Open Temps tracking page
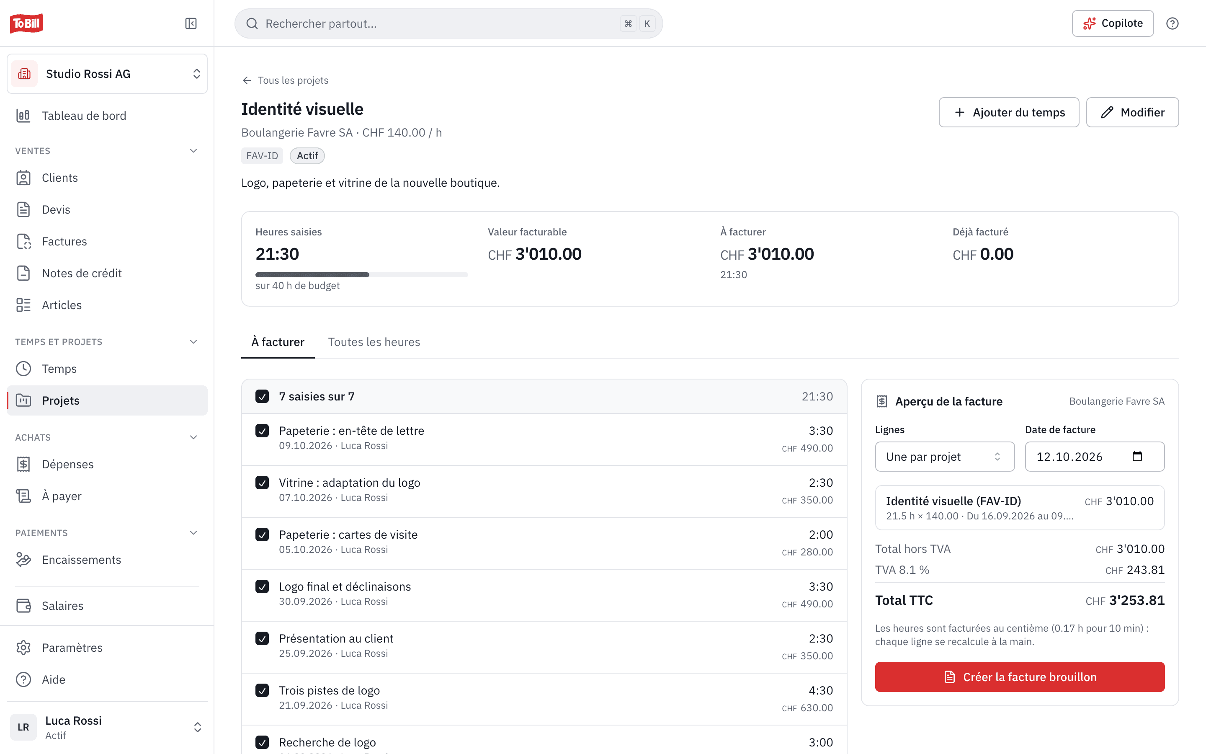 click(107, 369)
